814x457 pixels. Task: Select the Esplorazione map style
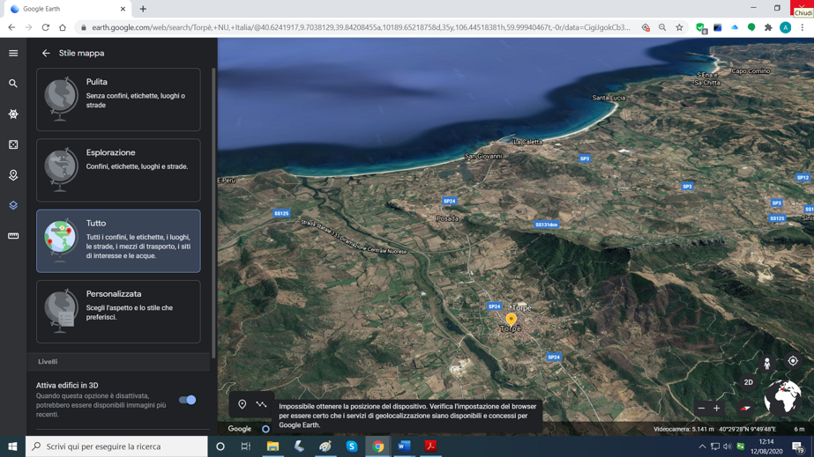[x=118, y=170]
